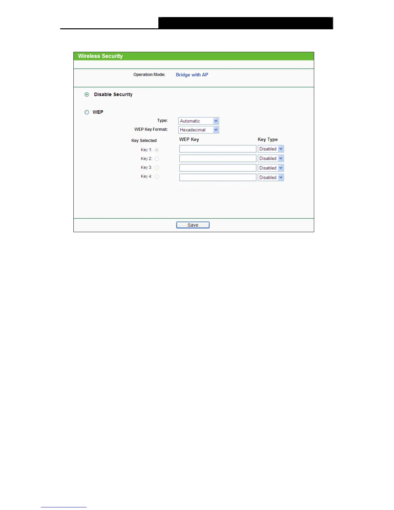This screenshot has height=510, width=394.
Task: Choose Key 3 radio button
Action: 157,168
